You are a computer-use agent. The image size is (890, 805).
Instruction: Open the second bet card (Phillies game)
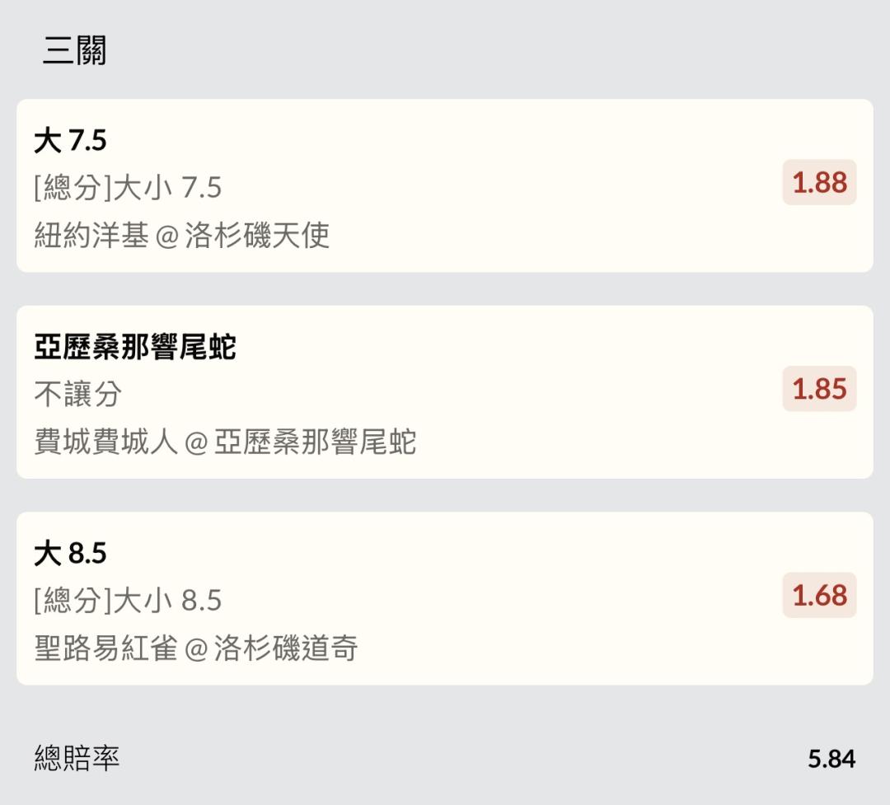coord(445,392)
